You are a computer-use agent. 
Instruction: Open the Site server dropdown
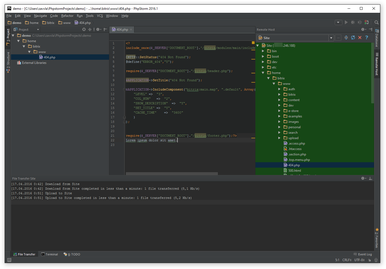[331, 38]
